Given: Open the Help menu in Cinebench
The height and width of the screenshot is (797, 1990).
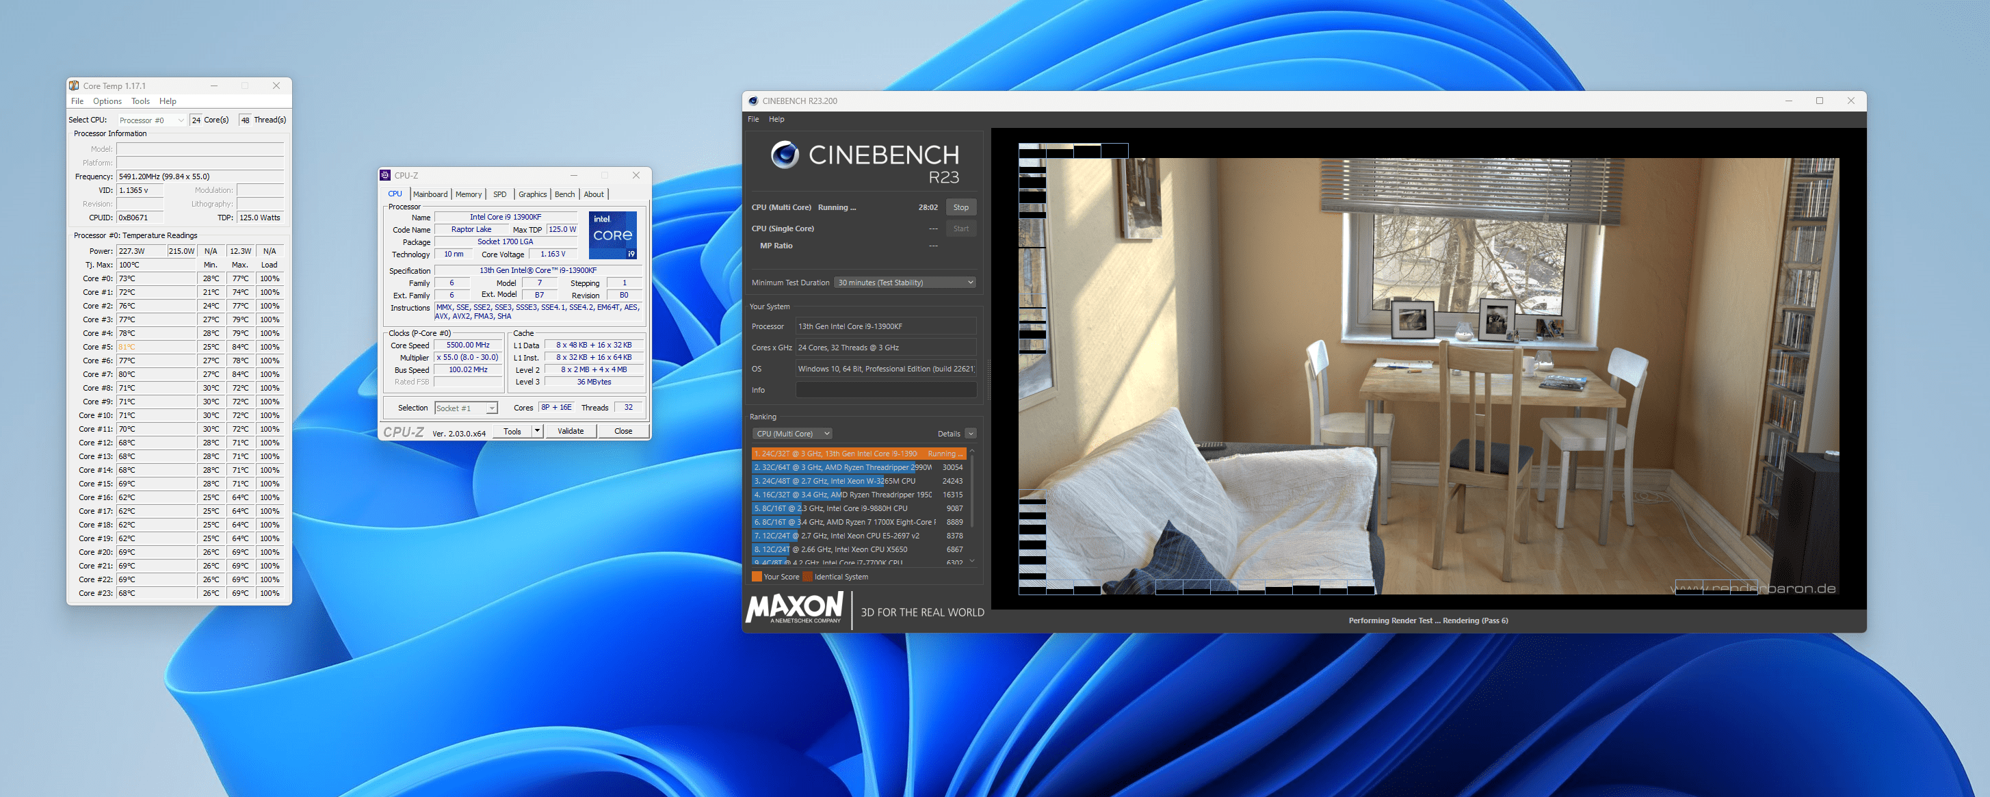Looking at the screenshot, I should 776,119.
